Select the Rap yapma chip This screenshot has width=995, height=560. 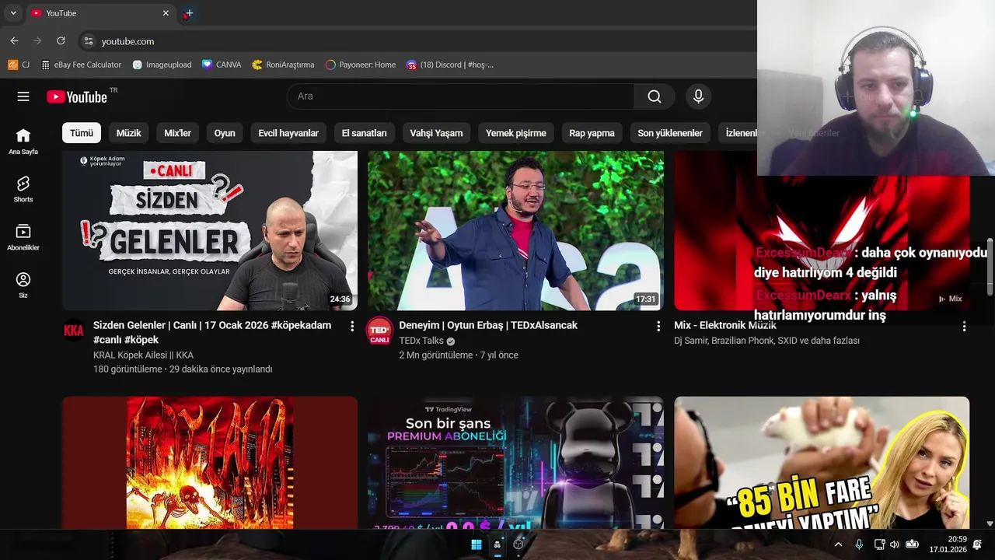(592, 133)
